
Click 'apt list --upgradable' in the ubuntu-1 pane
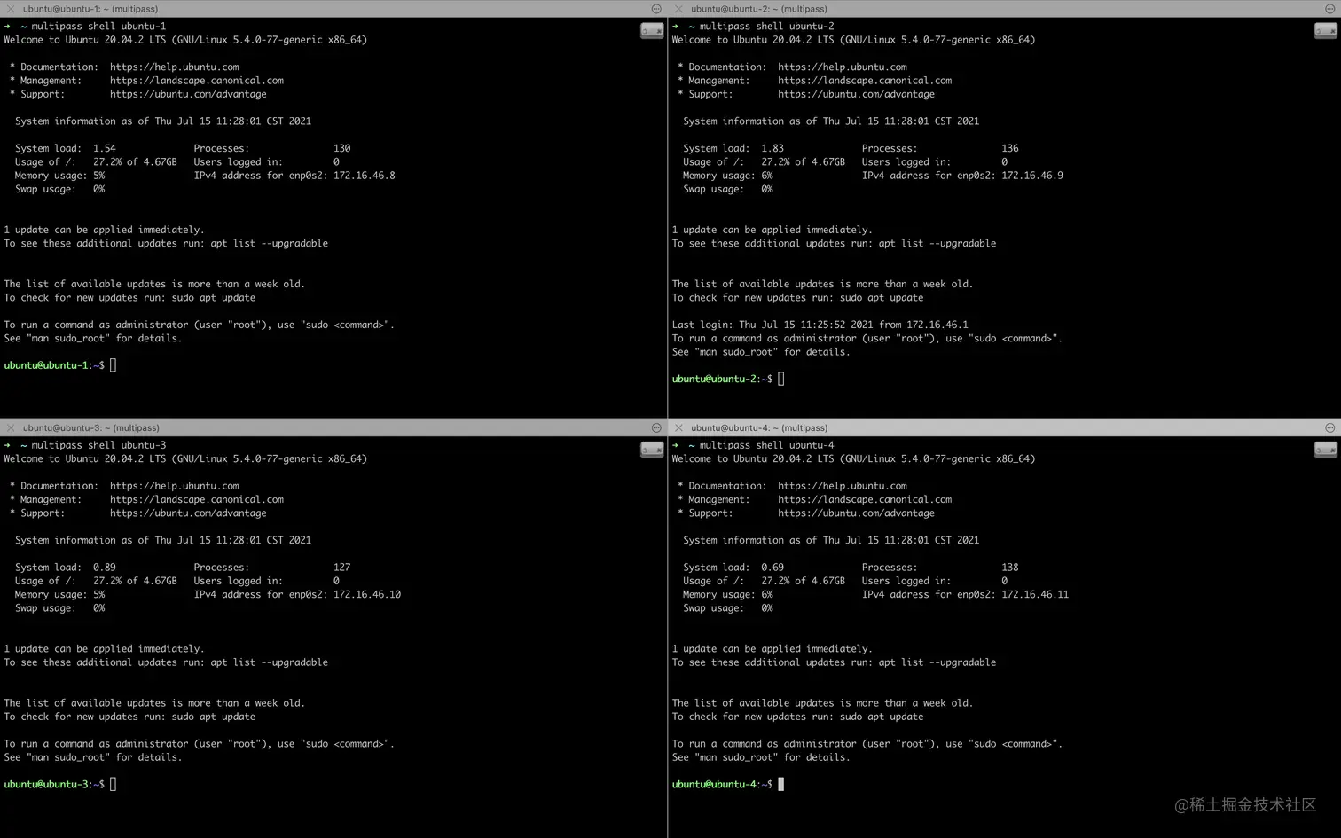coord(270,243)
